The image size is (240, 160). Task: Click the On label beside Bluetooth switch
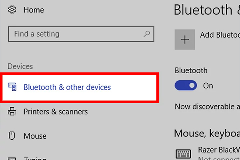click(x=208, y=86)
